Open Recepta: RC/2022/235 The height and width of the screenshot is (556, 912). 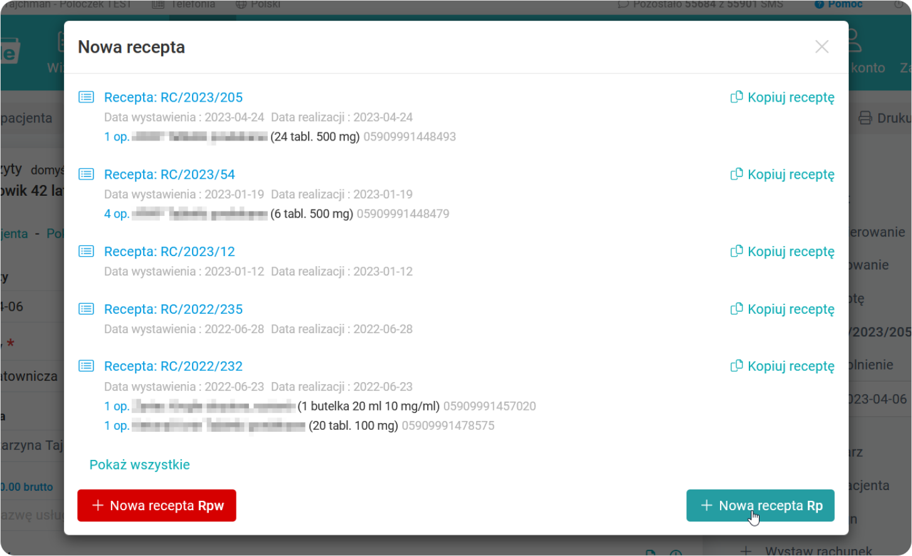(173, 309)
